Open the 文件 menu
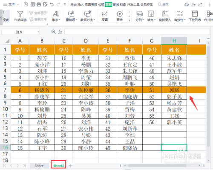 click(11, 5)
